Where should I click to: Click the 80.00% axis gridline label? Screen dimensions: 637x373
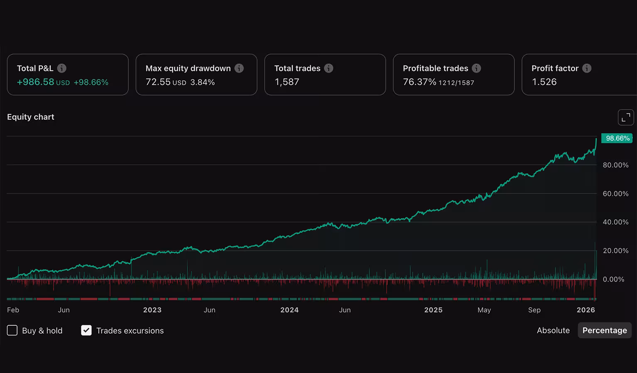(616, 165)
